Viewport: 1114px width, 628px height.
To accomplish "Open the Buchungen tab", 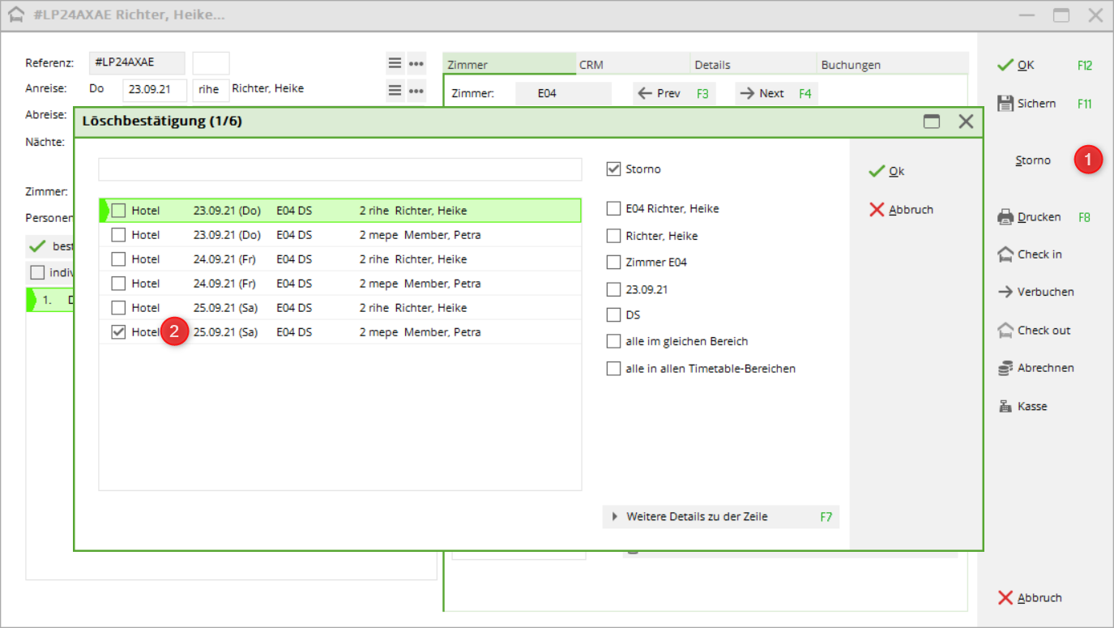I will [851, 65].
